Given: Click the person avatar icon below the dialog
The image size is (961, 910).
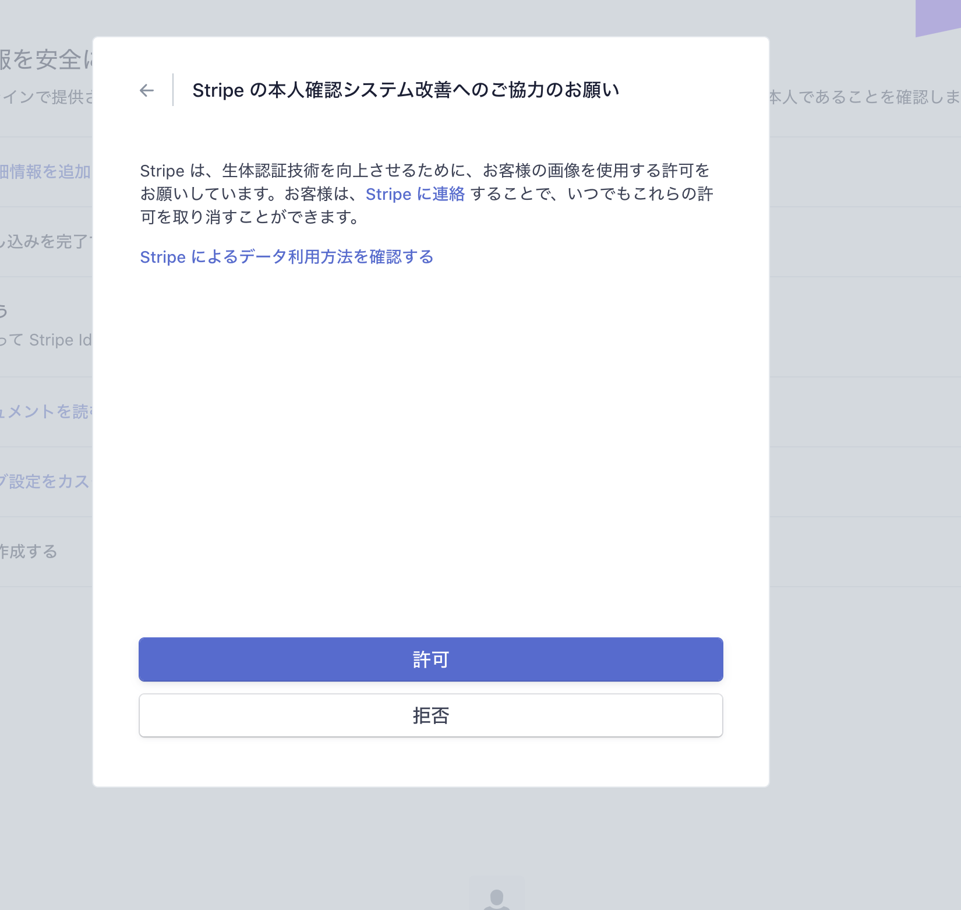Looking at the screenshot, I should pos(497,897).
